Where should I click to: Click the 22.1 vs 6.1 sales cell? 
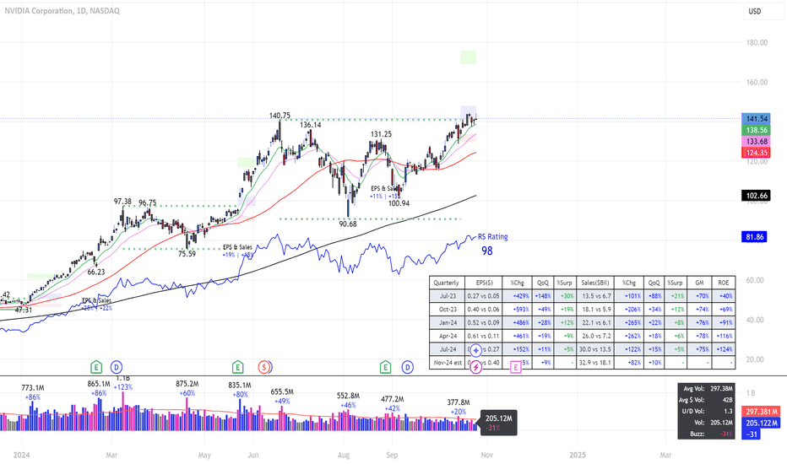tap(596, 322)
